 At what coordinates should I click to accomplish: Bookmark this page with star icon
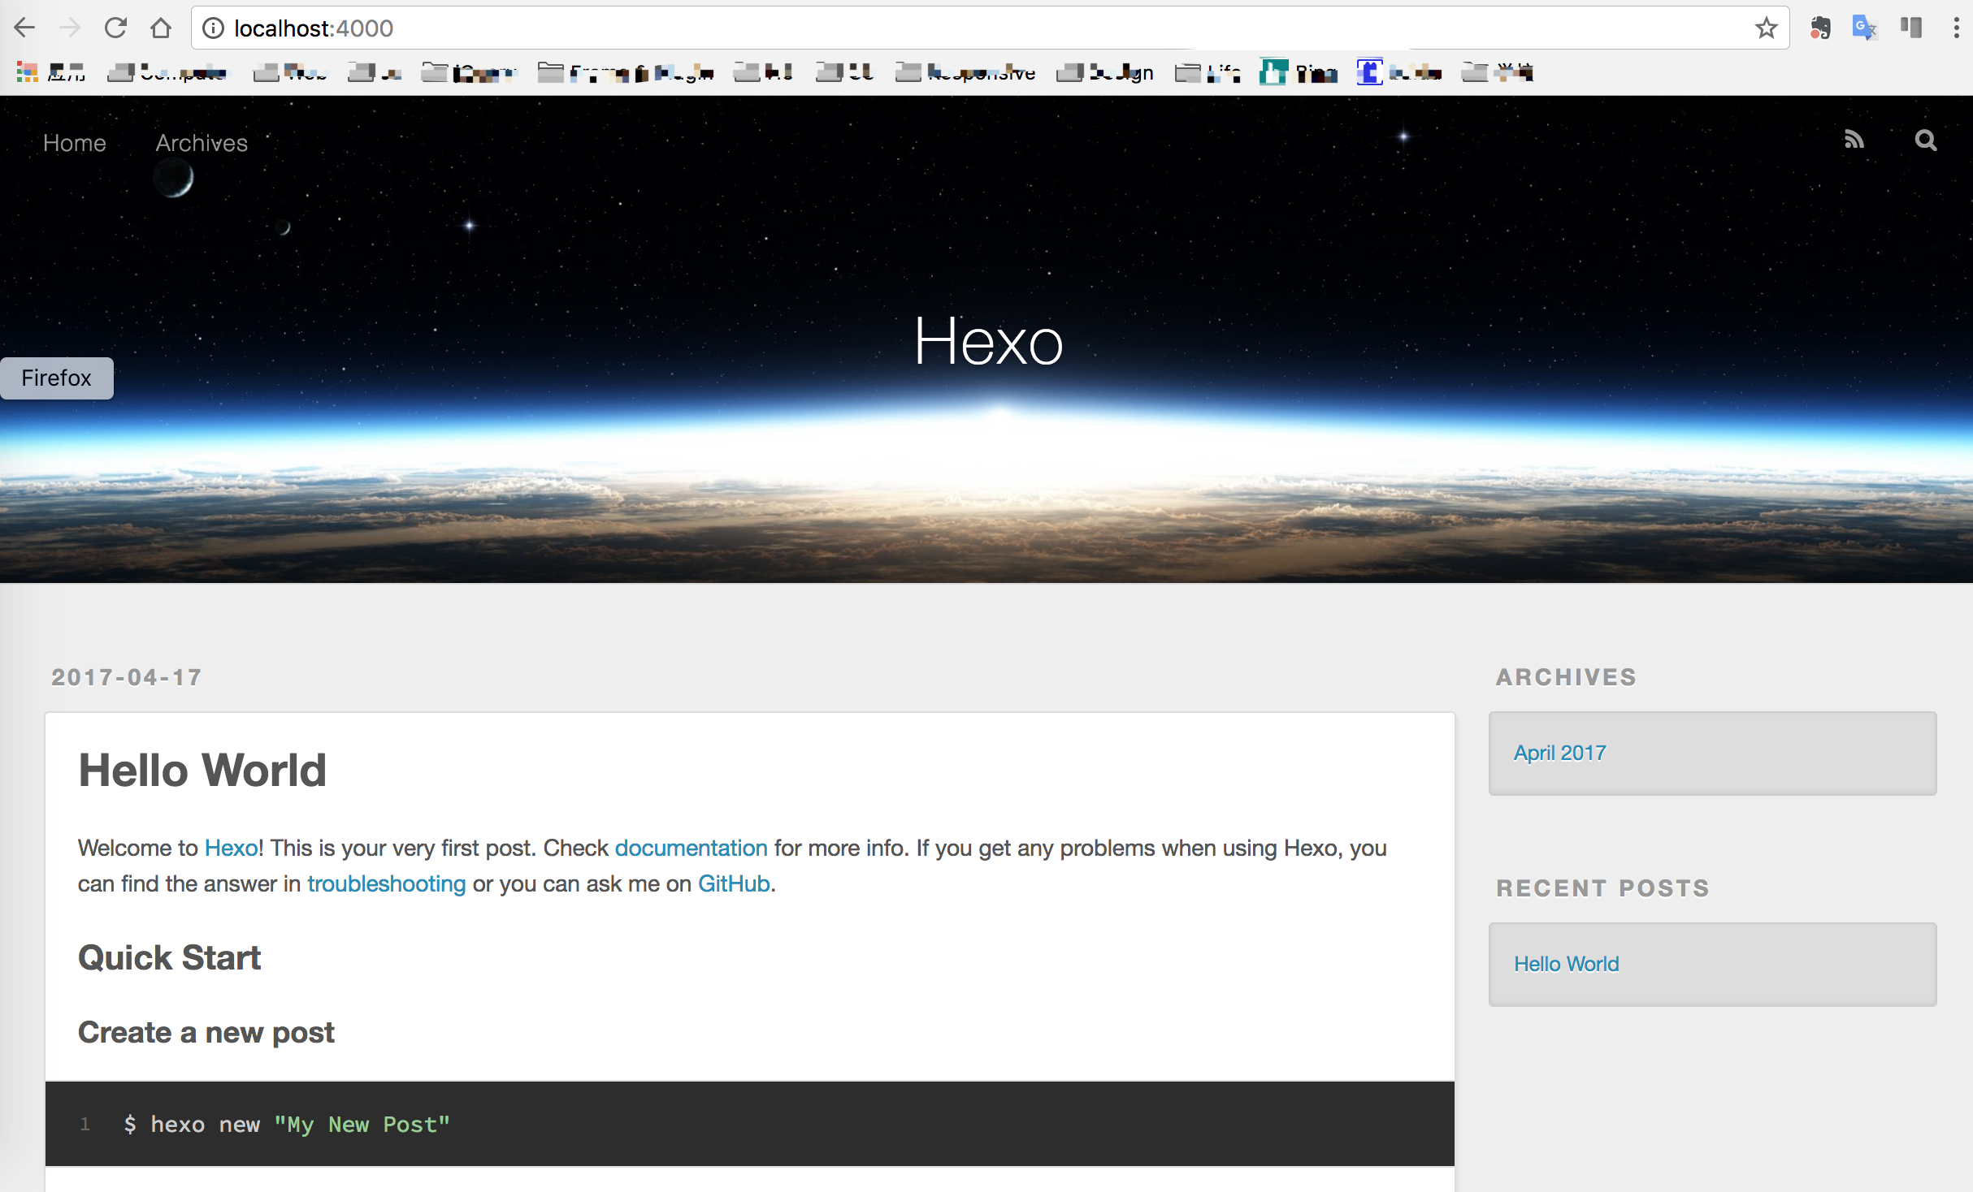1766,28
